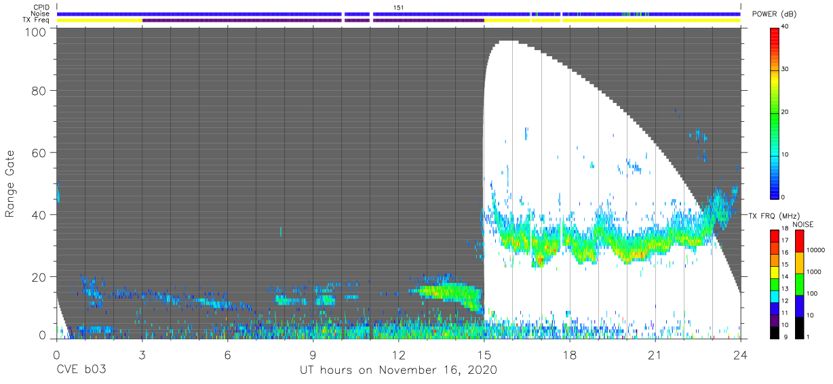The image size is (833, 384).
Task: Click the Noise row label
Action: 41,14
